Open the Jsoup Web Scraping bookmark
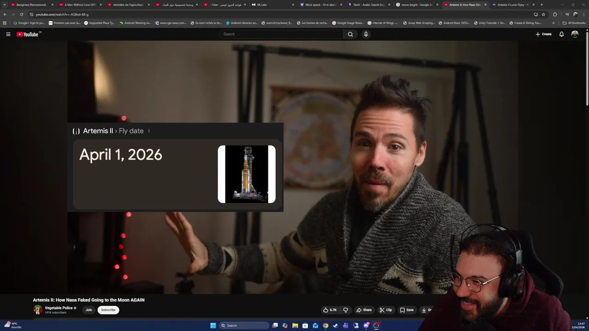Viewport: 589px width, 331px height. coord(419,23)
